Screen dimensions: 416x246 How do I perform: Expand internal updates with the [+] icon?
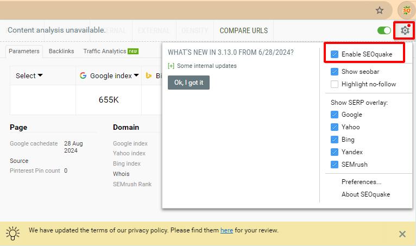(x=171, y=66)
